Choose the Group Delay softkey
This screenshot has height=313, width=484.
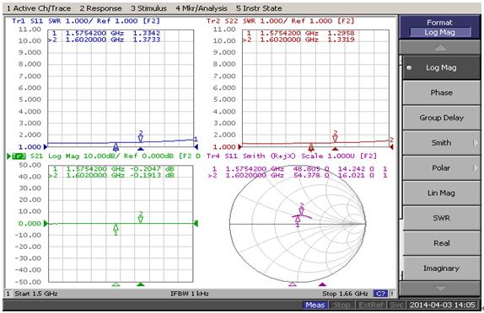(441, 118)
